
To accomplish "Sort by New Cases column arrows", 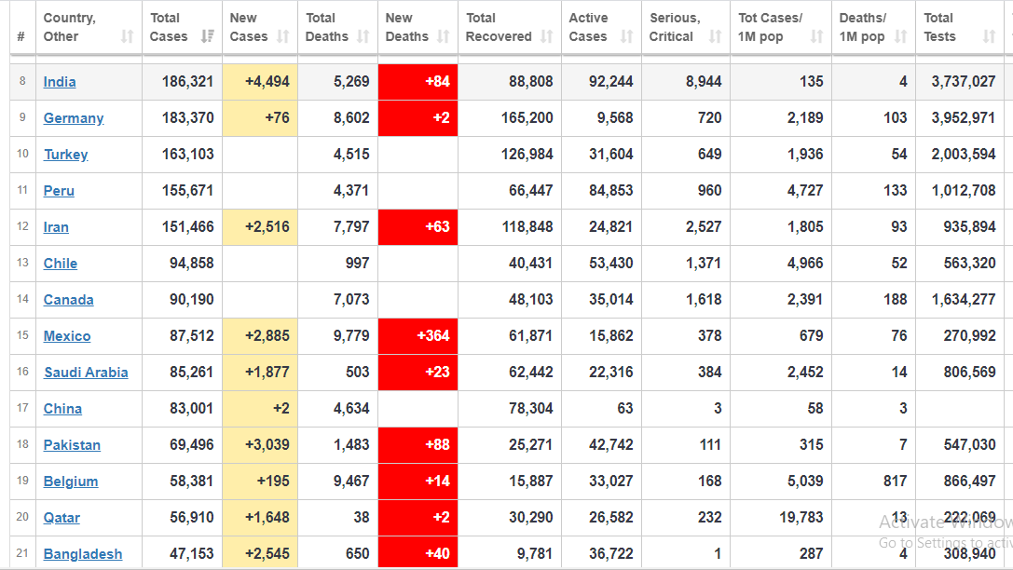I will point(283,37).
